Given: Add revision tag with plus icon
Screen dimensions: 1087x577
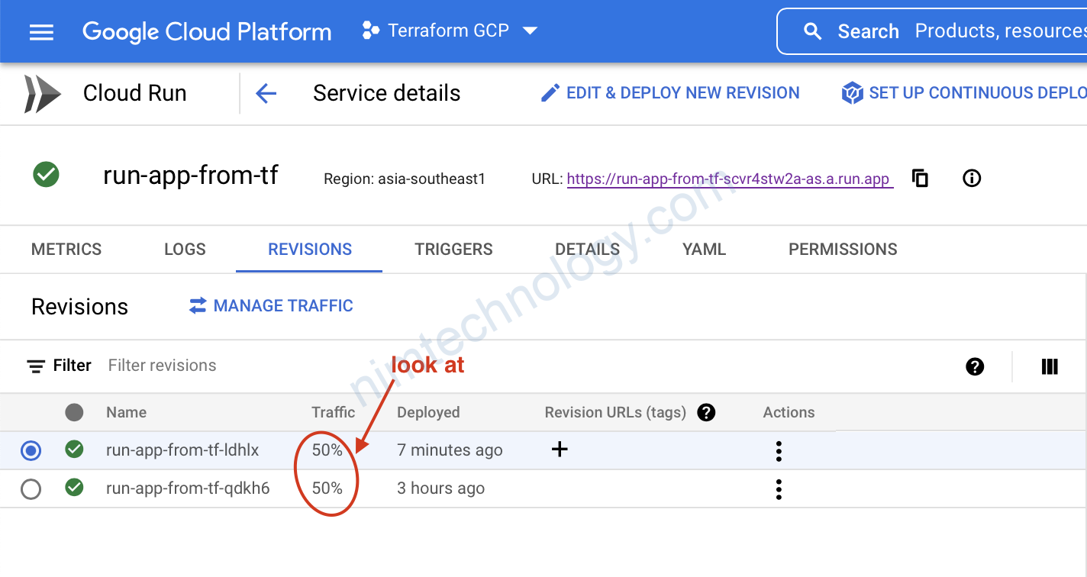Looking at the screenshot, I should tap(560, 450).
